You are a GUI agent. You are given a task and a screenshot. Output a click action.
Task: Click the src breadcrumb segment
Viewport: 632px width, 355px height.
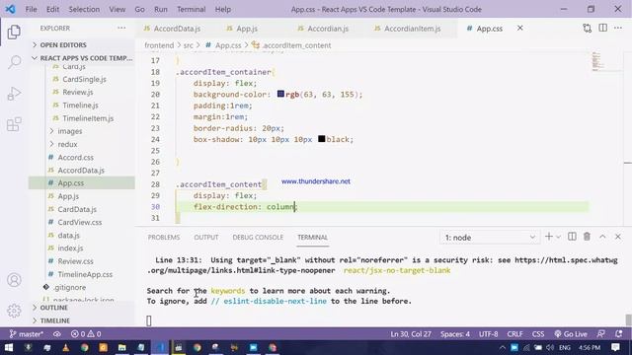coord(189,45)
